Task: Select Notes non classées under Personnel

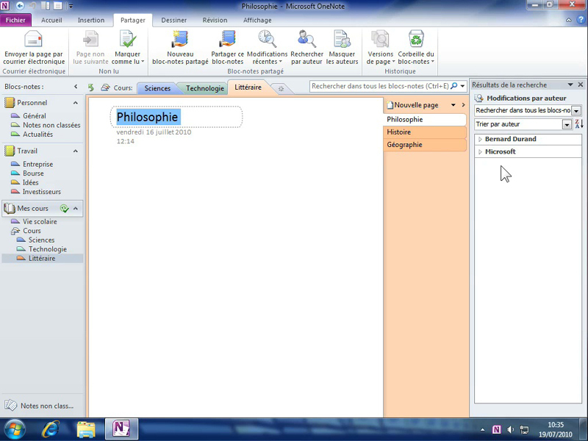Action: click(x=51, y=125)
